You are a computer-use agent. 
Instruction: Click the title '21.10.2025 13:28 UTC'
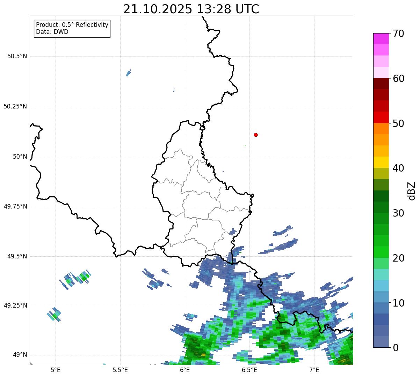point(191,9)
